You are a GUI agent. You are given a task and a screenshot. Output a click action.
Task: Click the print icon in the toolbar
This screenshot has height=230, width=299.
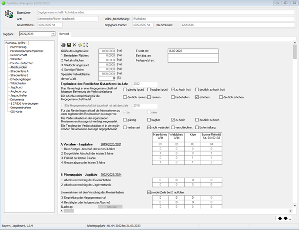pos(63,44)
